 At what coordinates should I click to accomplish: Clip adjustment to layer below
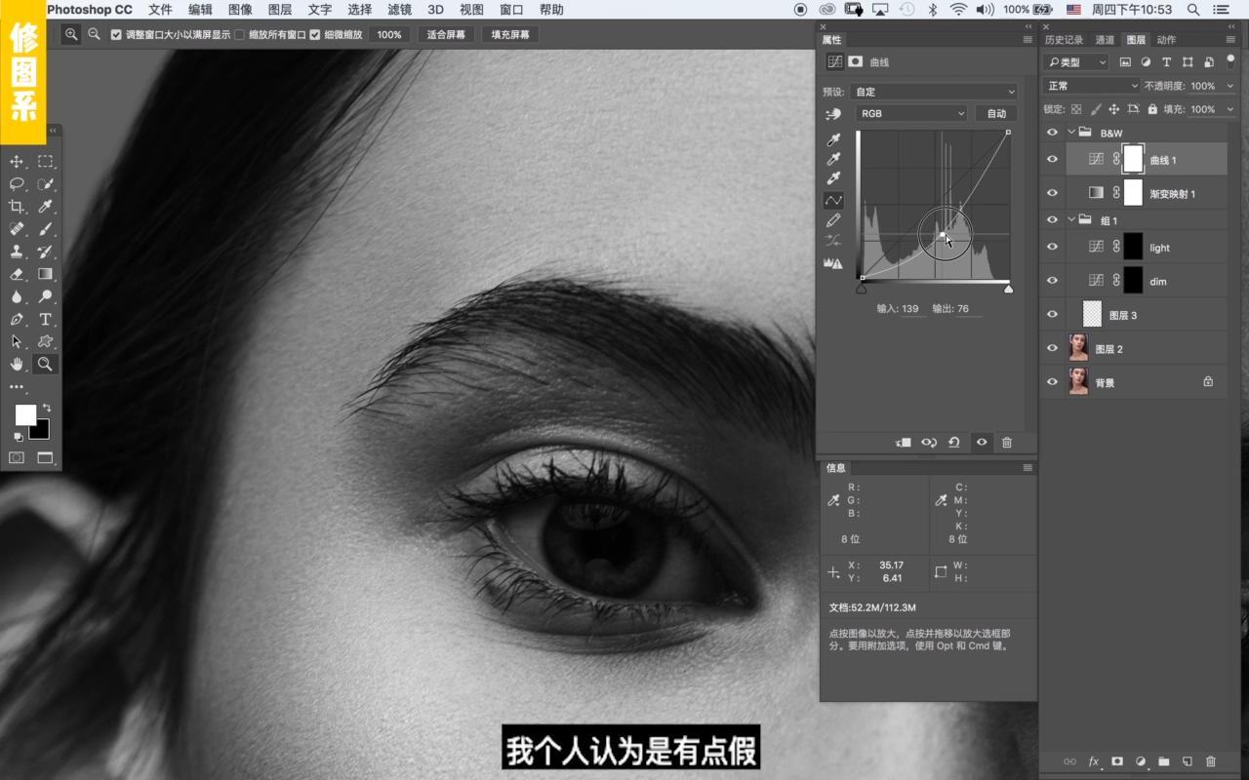click(x=904, y=443)
